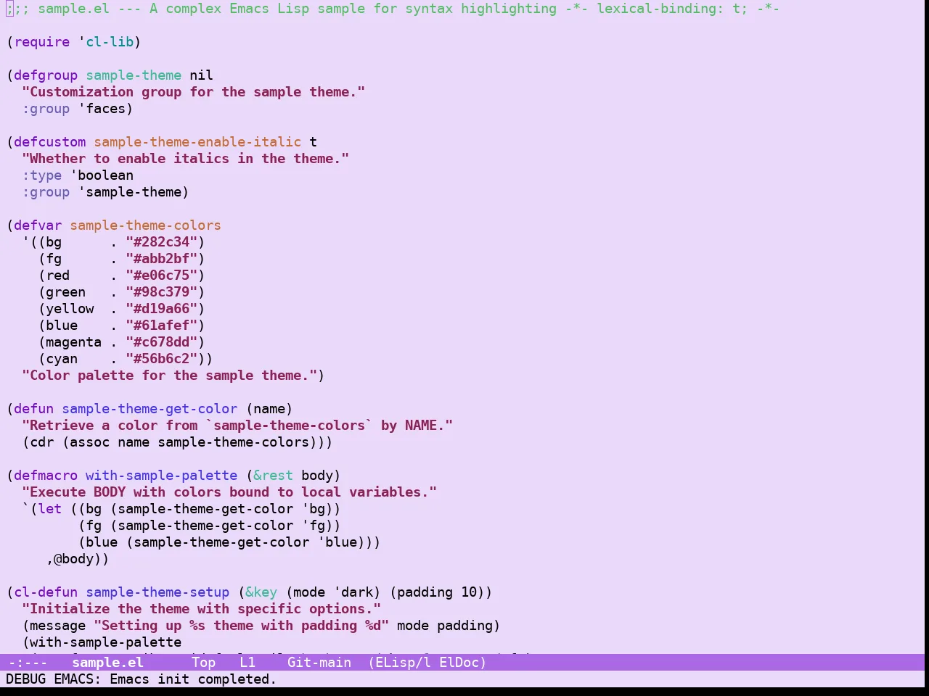The width and height of the screenshot is (929, 696).
Task: Click the 'magenta' key in the alist
Action: [x=73, y=342]
